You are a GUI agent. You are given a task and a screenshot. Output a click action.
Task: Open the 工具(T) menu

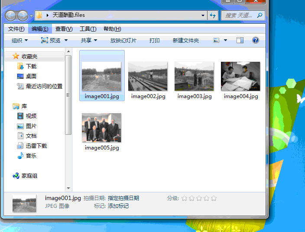(88, 29)
